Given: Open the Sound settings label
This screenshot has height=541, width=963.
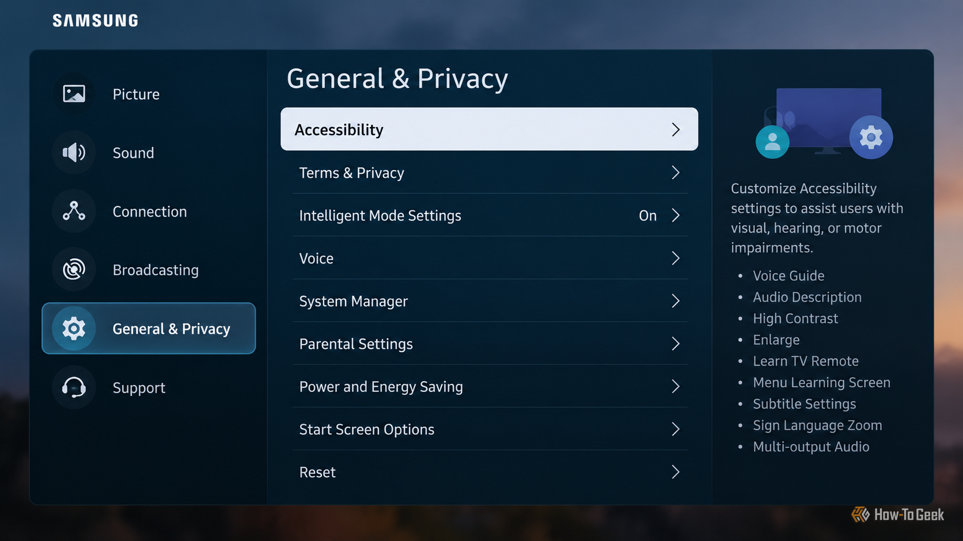Looking at the screenshot, I should 133,153.
